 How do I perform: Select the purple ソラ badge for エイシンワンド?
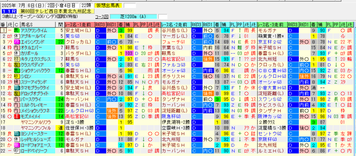point(17,42)
